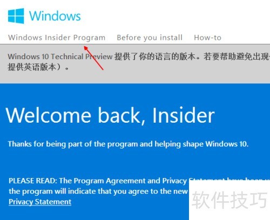Click the Chinese language notice in gray banner
The image size is (270, 220).
tap(192, 56)
